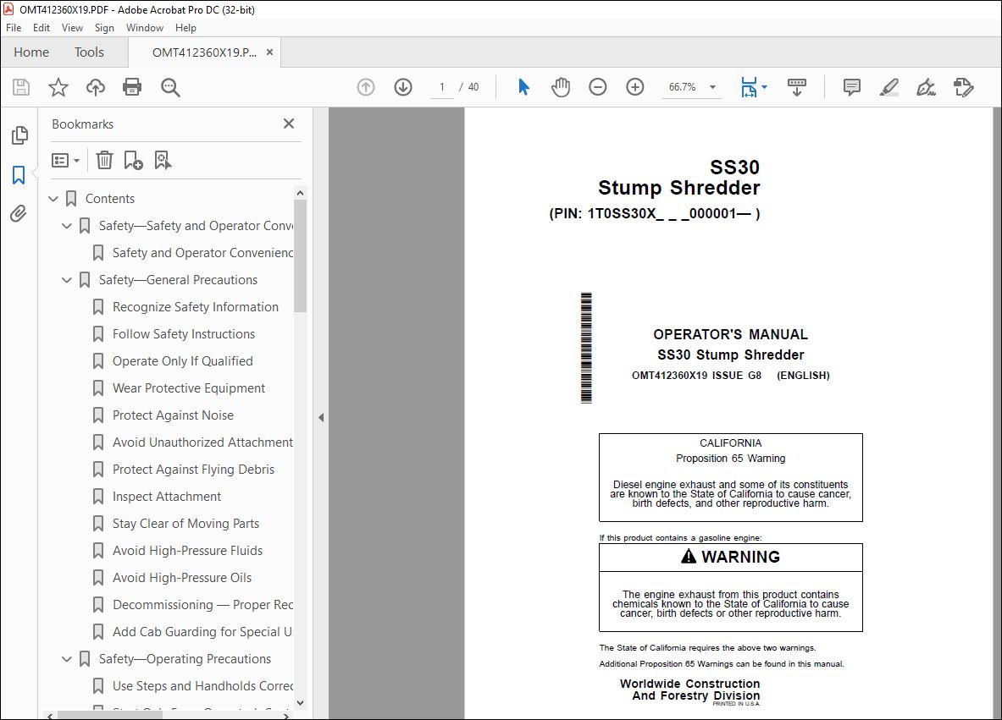
Task: Click the Print icon
Action: 132,87
